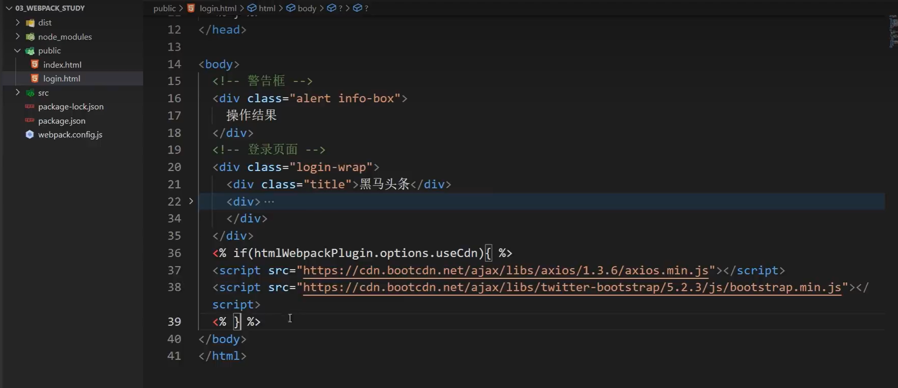Click the cube icon before html breadcrumb

point(252,8)
